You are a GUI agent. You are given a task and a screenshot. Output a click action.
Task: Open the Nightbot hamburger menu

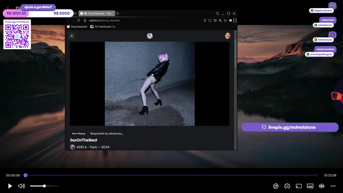(x=72, y=36)
